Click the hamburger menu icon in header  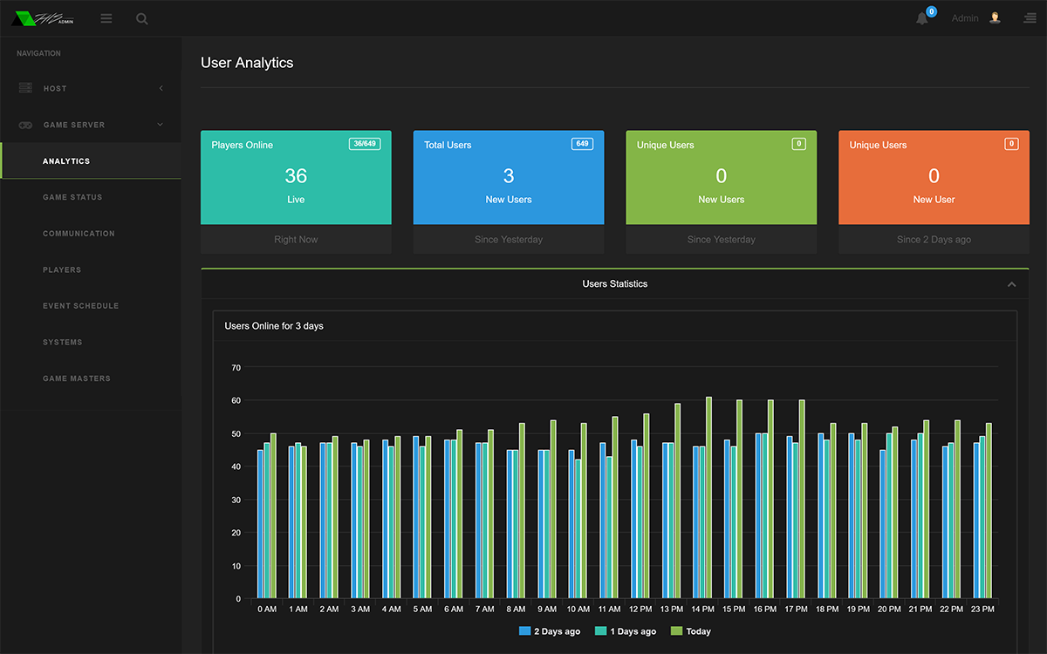point(106,18)
